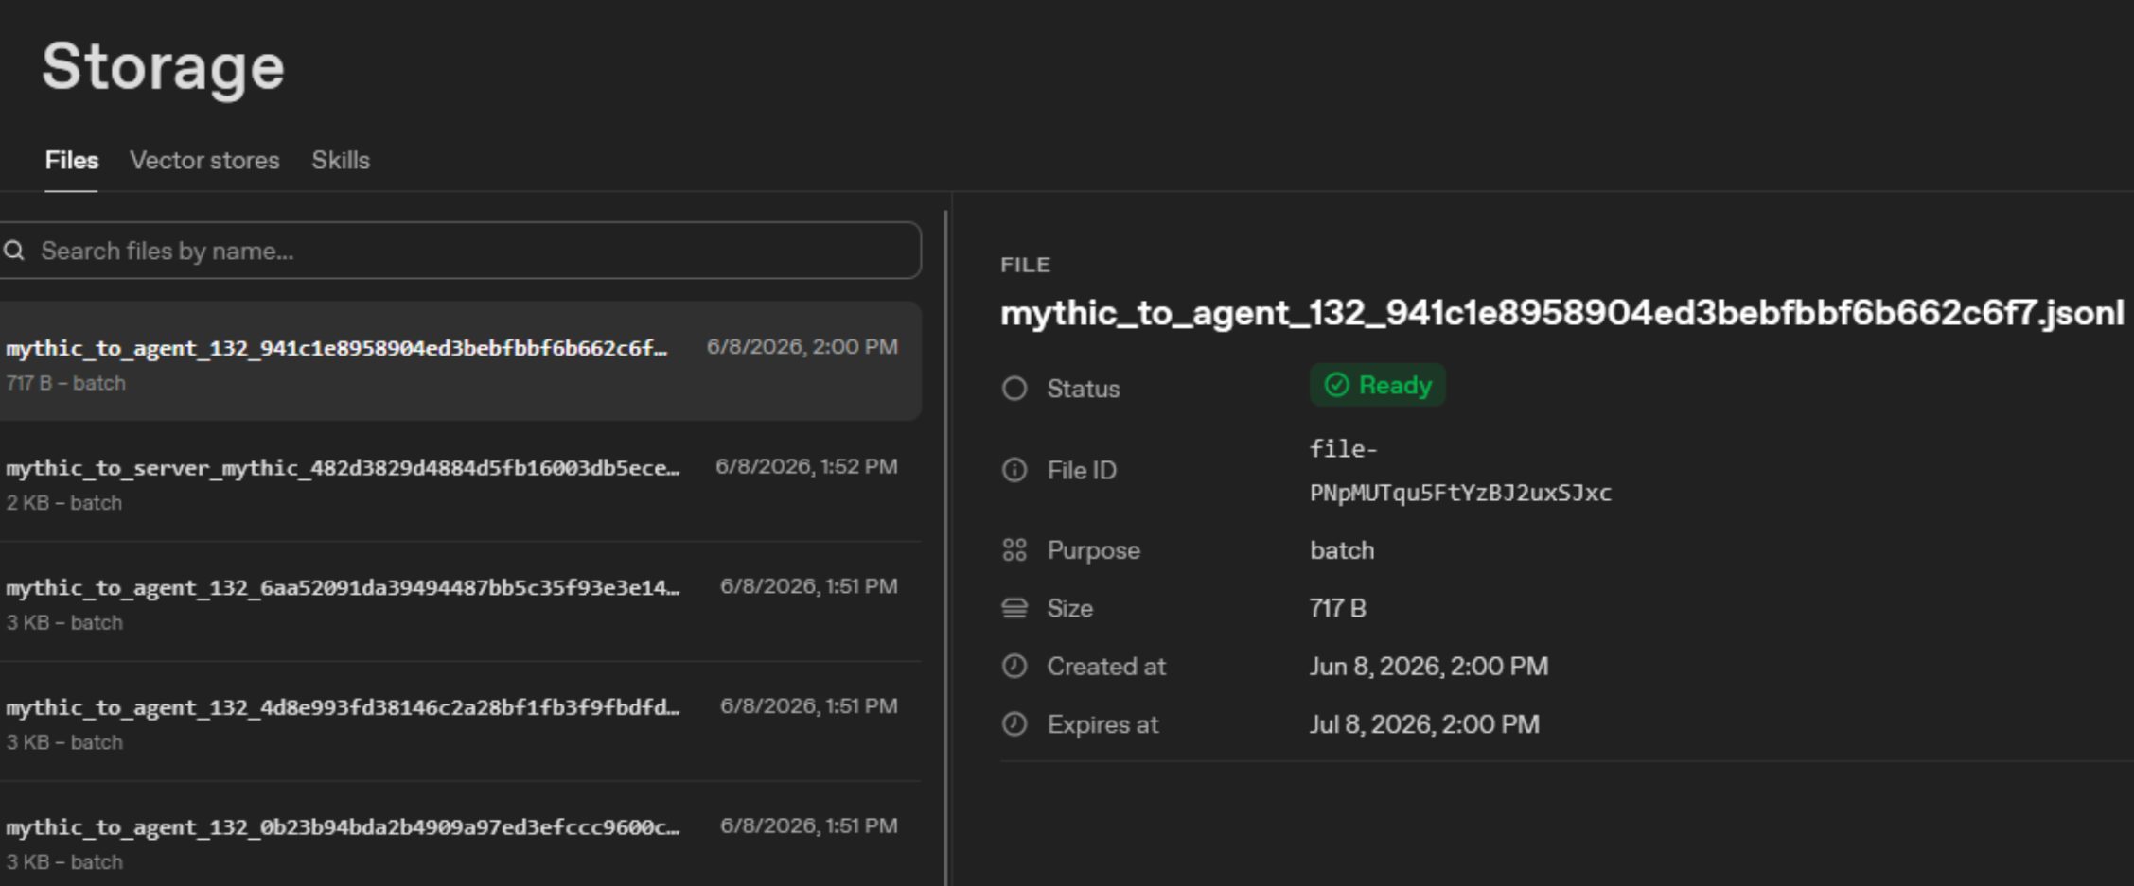Click the full file name heading

1562,313
